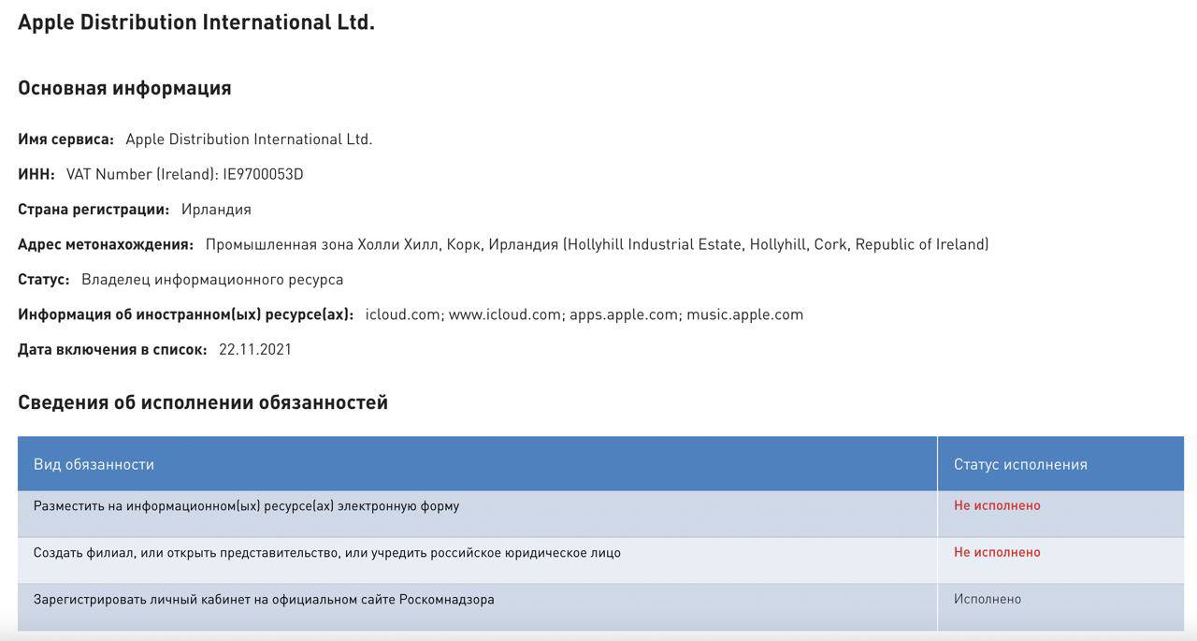This screenshot has width=1197, height=641.
Task: Click the Страна регистрации label
Action: pos(94,210)
